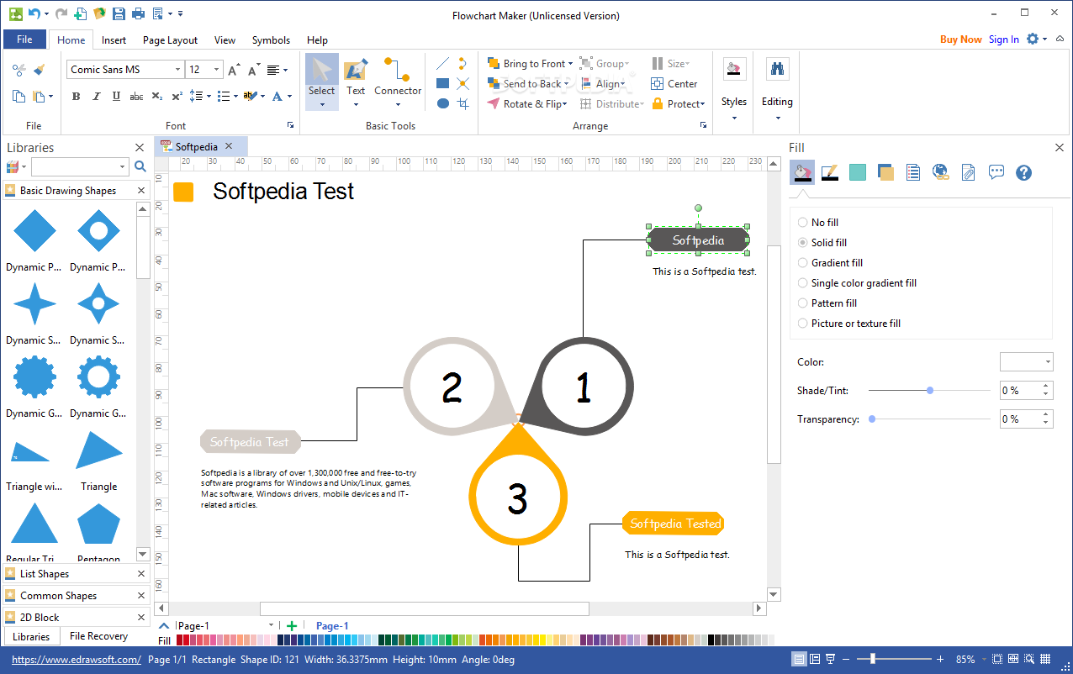Open the font name dropdown Comic Sans MS
The height and width of the screenshot is (674, 1073).
177,70
